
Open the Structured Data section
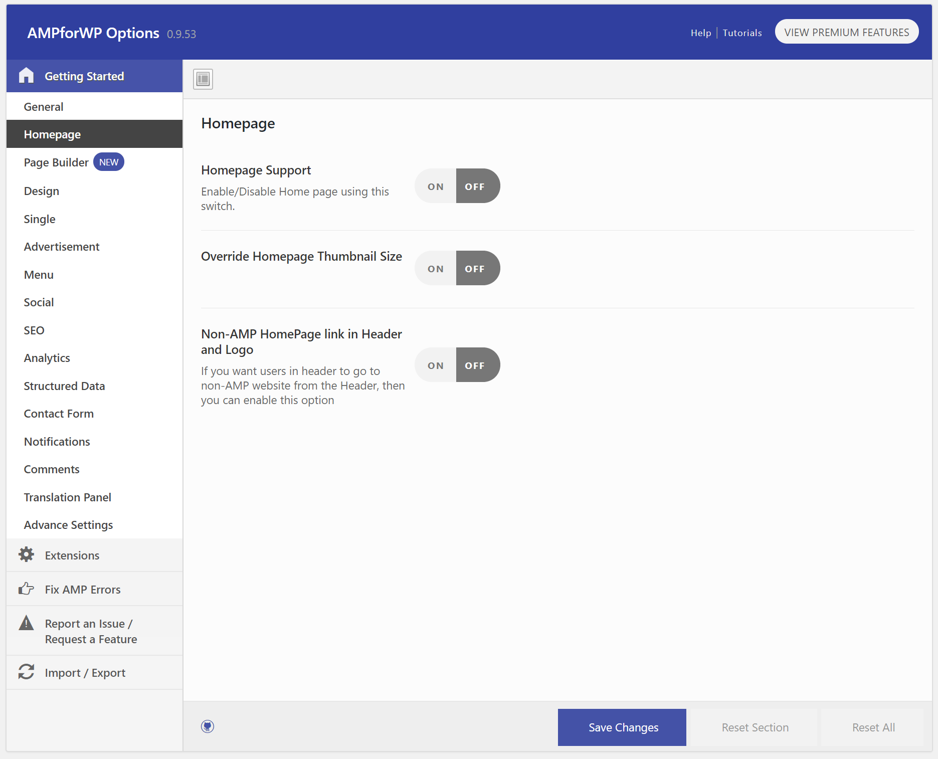(x=64, y=386)
